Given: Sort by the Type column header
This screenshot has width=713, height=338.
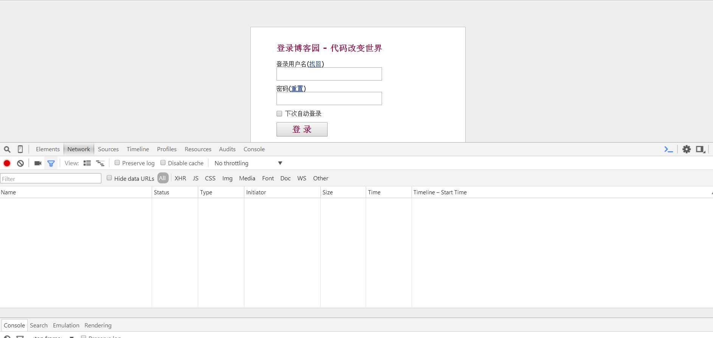Looking at the screenshot, I should 221,192.
